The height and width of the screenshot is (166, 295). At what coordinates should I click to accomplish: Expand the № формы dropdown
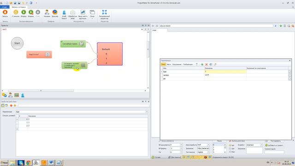[x=181, y=148]
